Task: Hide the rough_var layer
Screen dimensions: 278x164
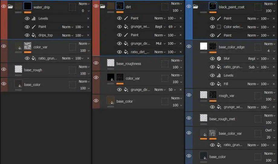Action: coord(189,95)
